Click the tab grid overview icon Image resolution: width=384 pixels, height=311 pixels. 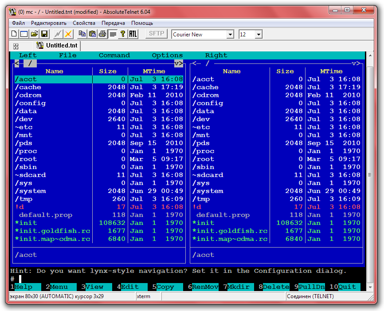click(16, 46)
